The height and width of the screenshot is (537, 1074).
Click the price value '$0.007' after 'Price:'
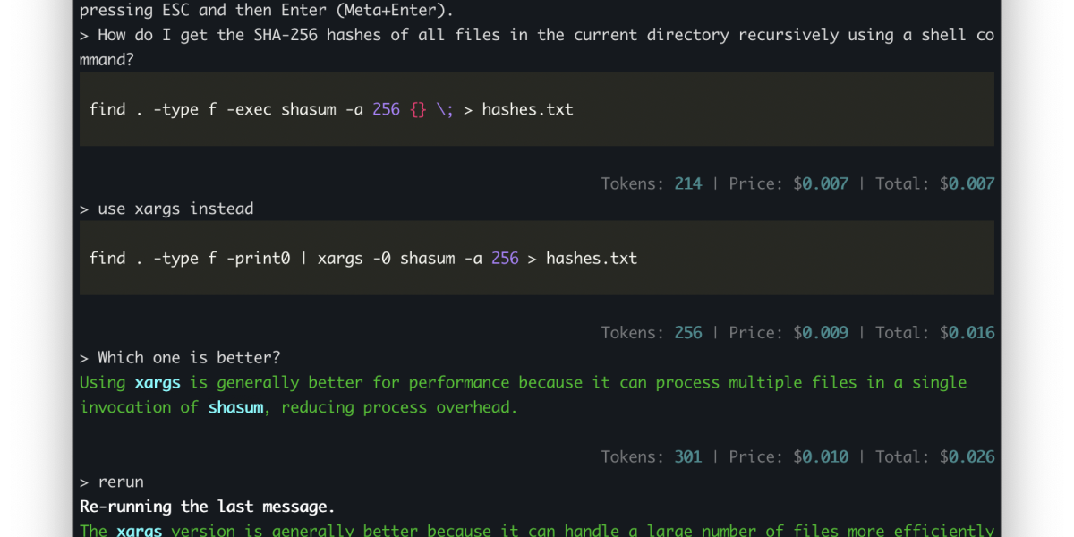[x=820, y=183]
